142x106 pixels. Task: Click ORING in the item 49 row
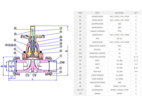pyautogui.click(x=97, y=94)
